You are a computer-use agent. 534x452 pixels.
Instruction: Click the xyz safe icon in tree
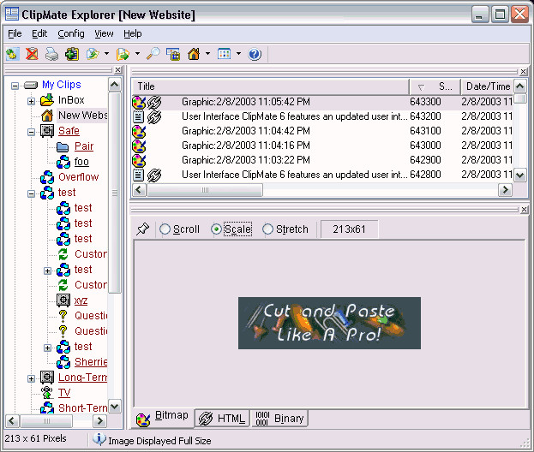coord(63,300)
